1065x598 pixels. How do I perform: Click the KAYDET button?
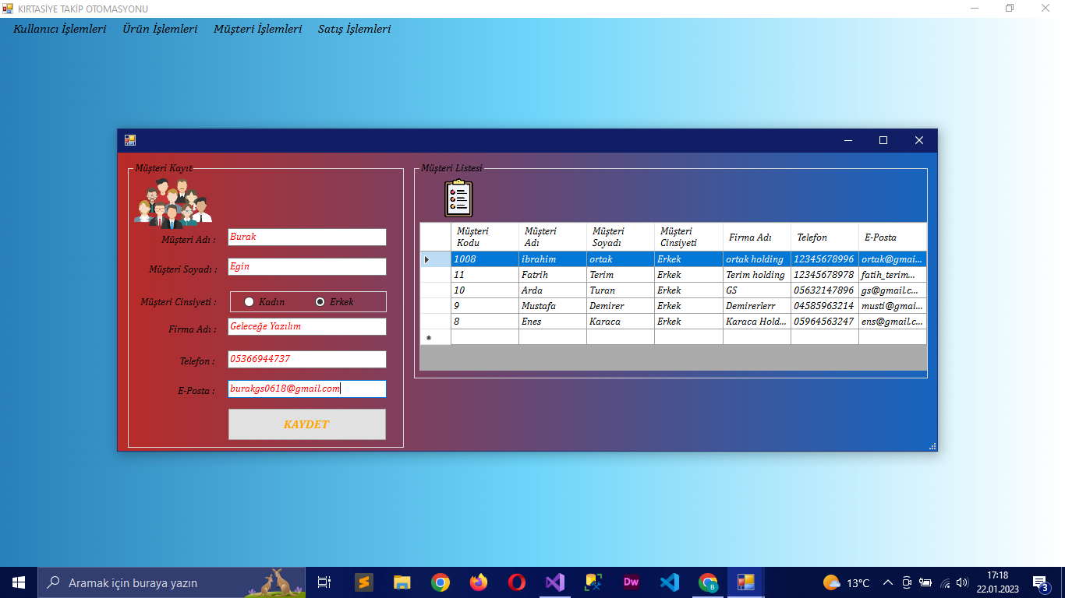307,424
